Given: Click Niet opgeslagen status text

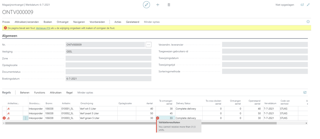Looking at the screenshot, I should point(285,5).
